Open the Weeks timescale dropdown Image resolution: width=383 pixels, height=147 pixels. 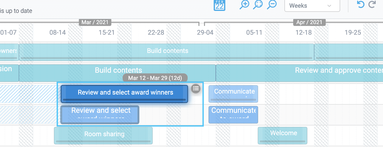312,6
